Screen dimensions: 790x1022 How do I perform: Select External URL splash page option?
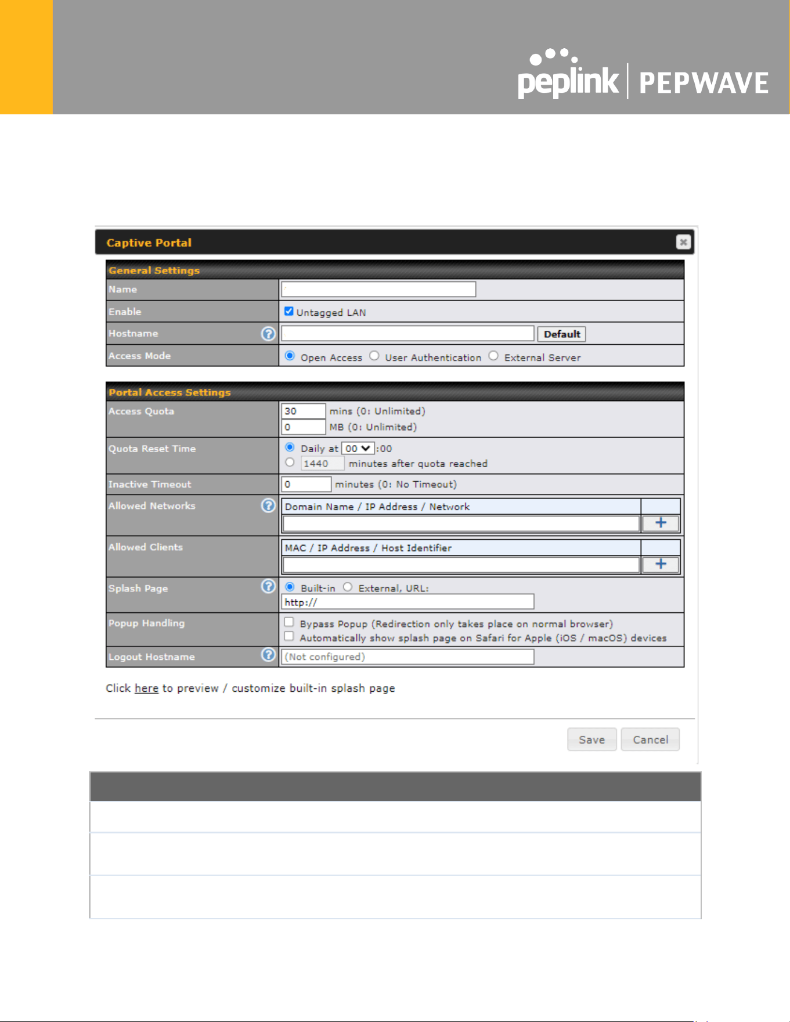347,587
